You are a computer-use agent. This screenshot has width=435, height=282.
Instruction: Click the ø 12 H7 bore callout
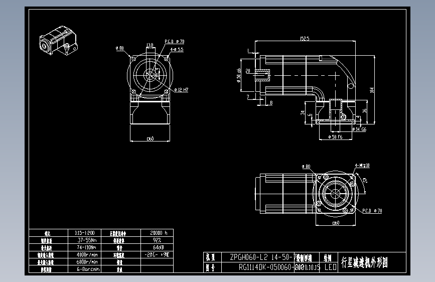182,90
